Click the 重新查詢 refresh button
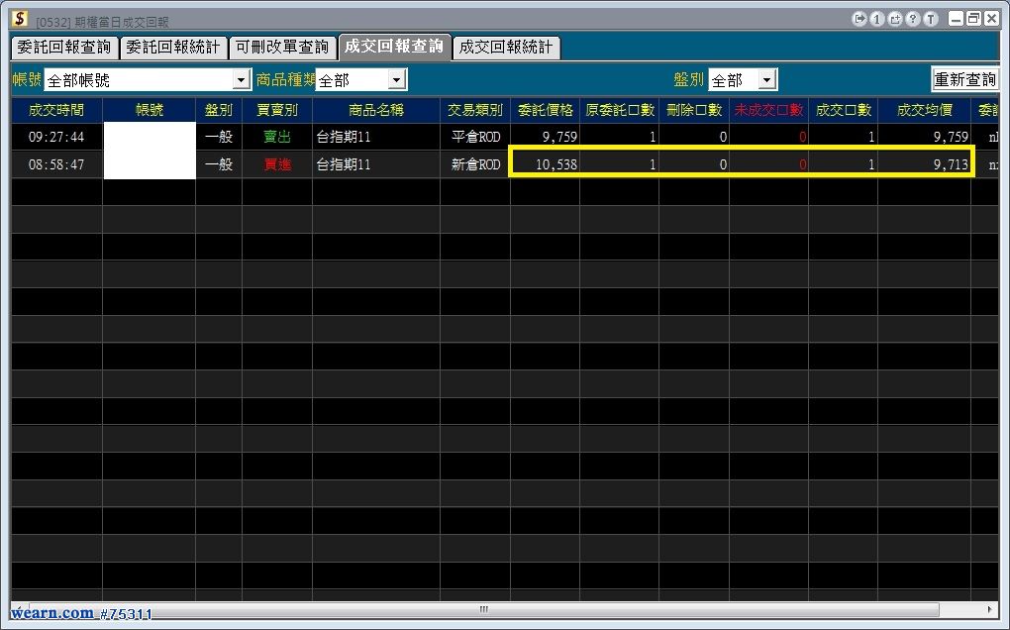Viewport: 1010px width, 630px height. (964, 80)
